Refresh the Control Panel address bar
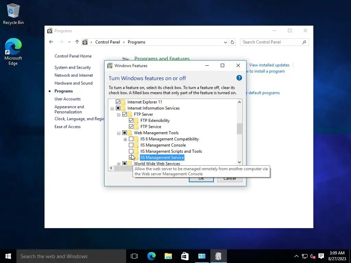The width and height of the screenshot is (351, 263). pos(232,42)
